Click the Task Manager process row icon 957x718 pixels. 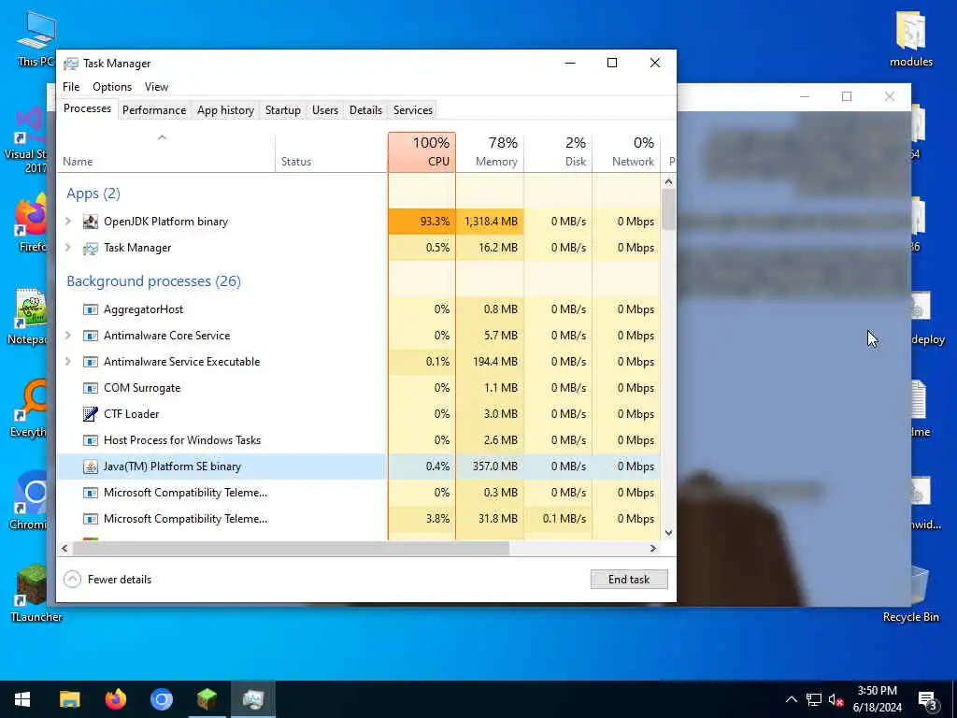pyautogui.click(x=91, y=248)
